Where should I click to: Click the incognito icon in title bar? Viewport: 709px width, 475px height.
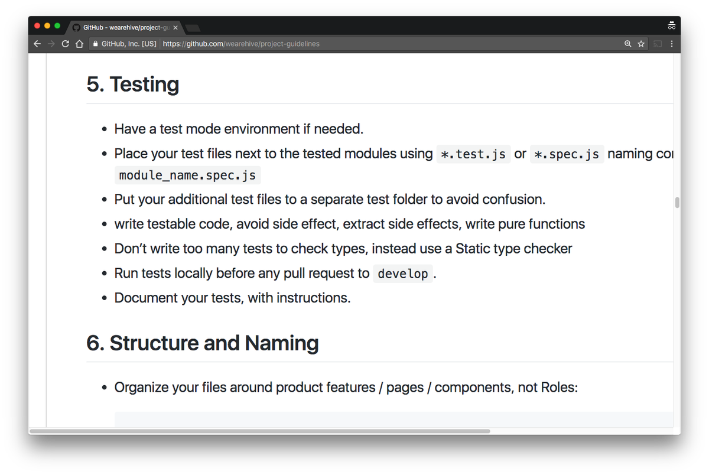pyautogui.click(x=672, y=26)
